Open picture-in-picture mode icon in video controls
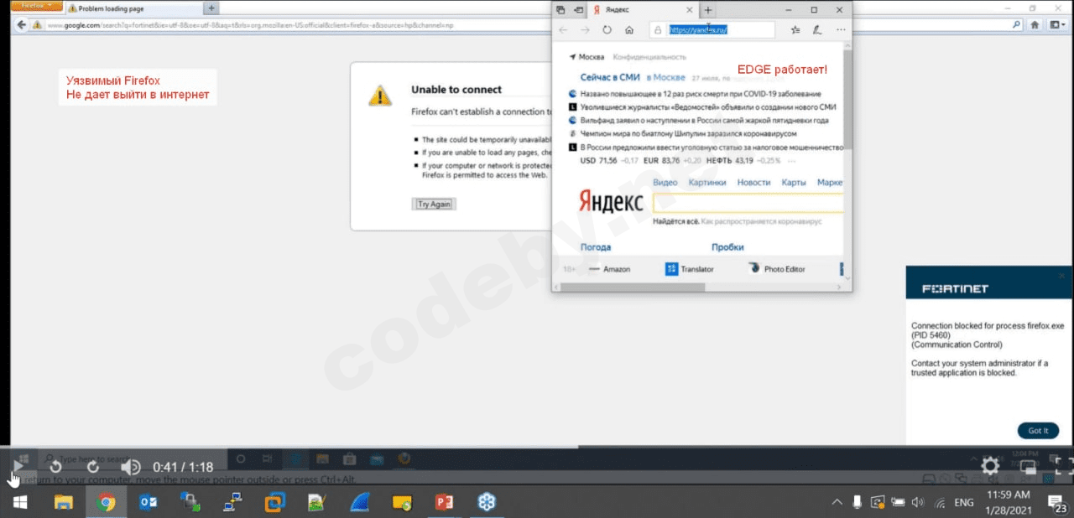The image size is (1074, 518). (1028, 466)
